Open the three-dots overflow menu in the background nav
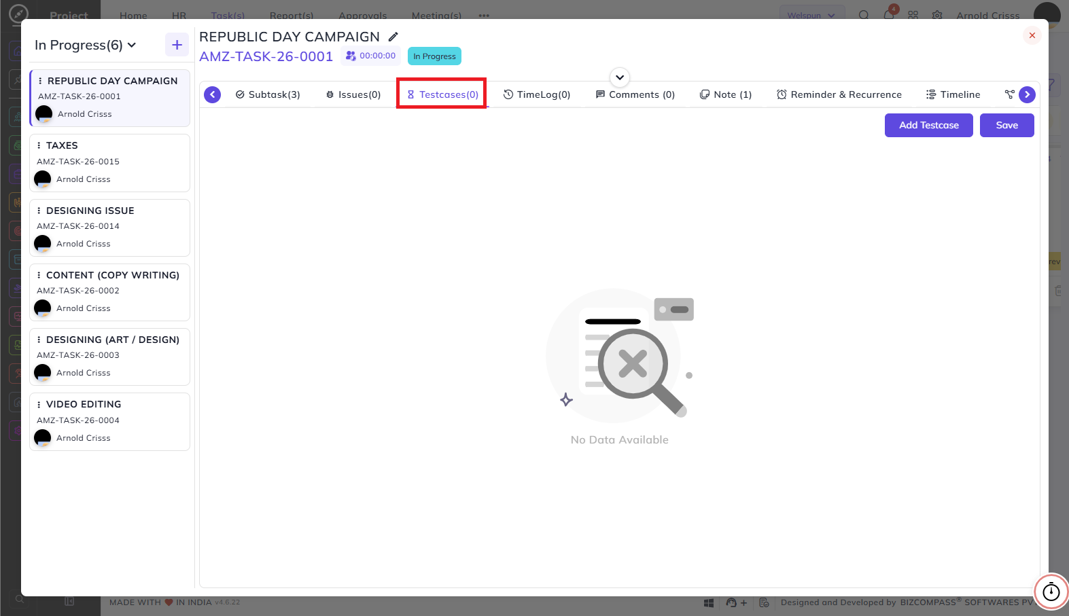The image size is (1069, 616). (x=484, y=16)
